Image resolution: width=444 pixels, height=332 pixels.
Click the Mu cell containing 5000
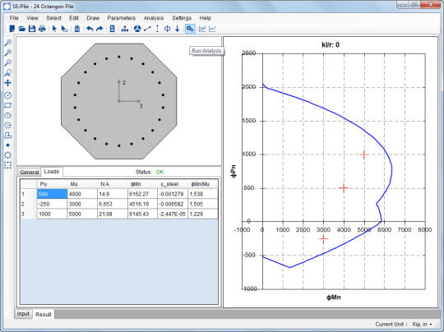(82, 214)
